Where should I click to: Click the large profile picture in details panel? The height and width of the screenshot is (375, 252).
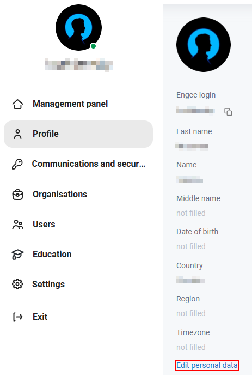tap(204, 45)
